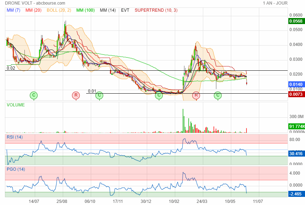The image size is (305, 205).
Task: Click the C event marker after 30/12
Action: coord(159,95)
